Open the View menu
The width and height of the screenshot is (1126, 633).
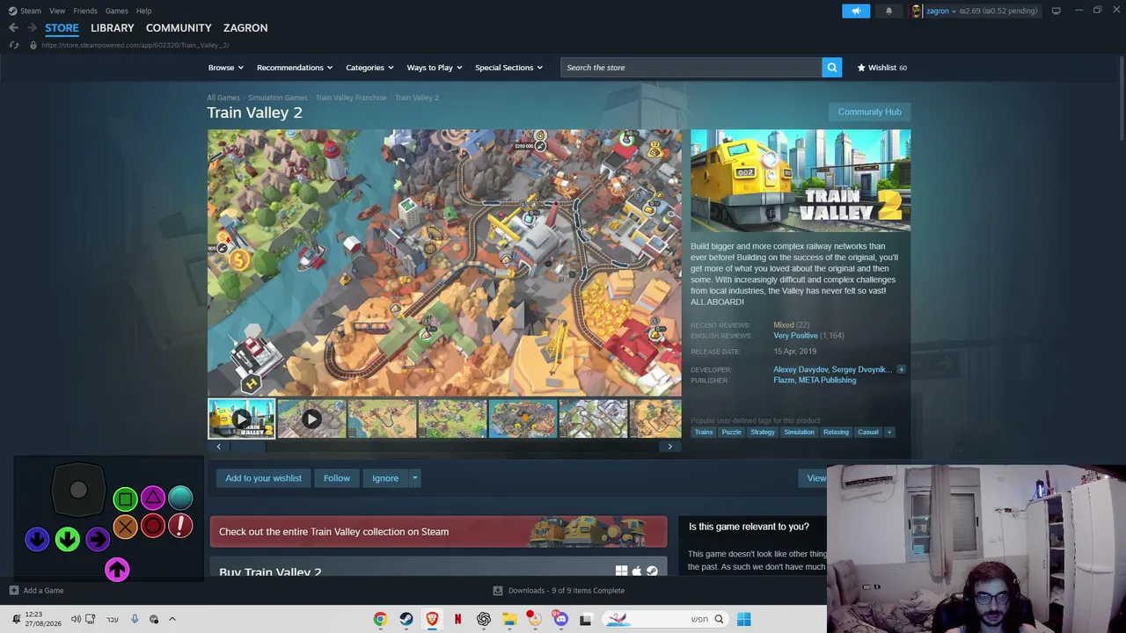(57, 11)
